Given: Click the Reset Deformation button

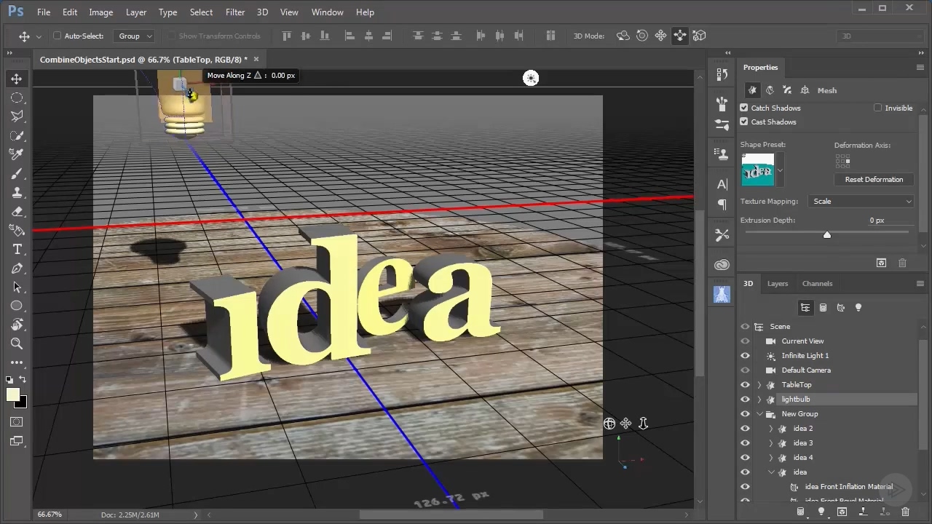Looking at the screenshot, I should pyautogui.click(x=873, y=180).
